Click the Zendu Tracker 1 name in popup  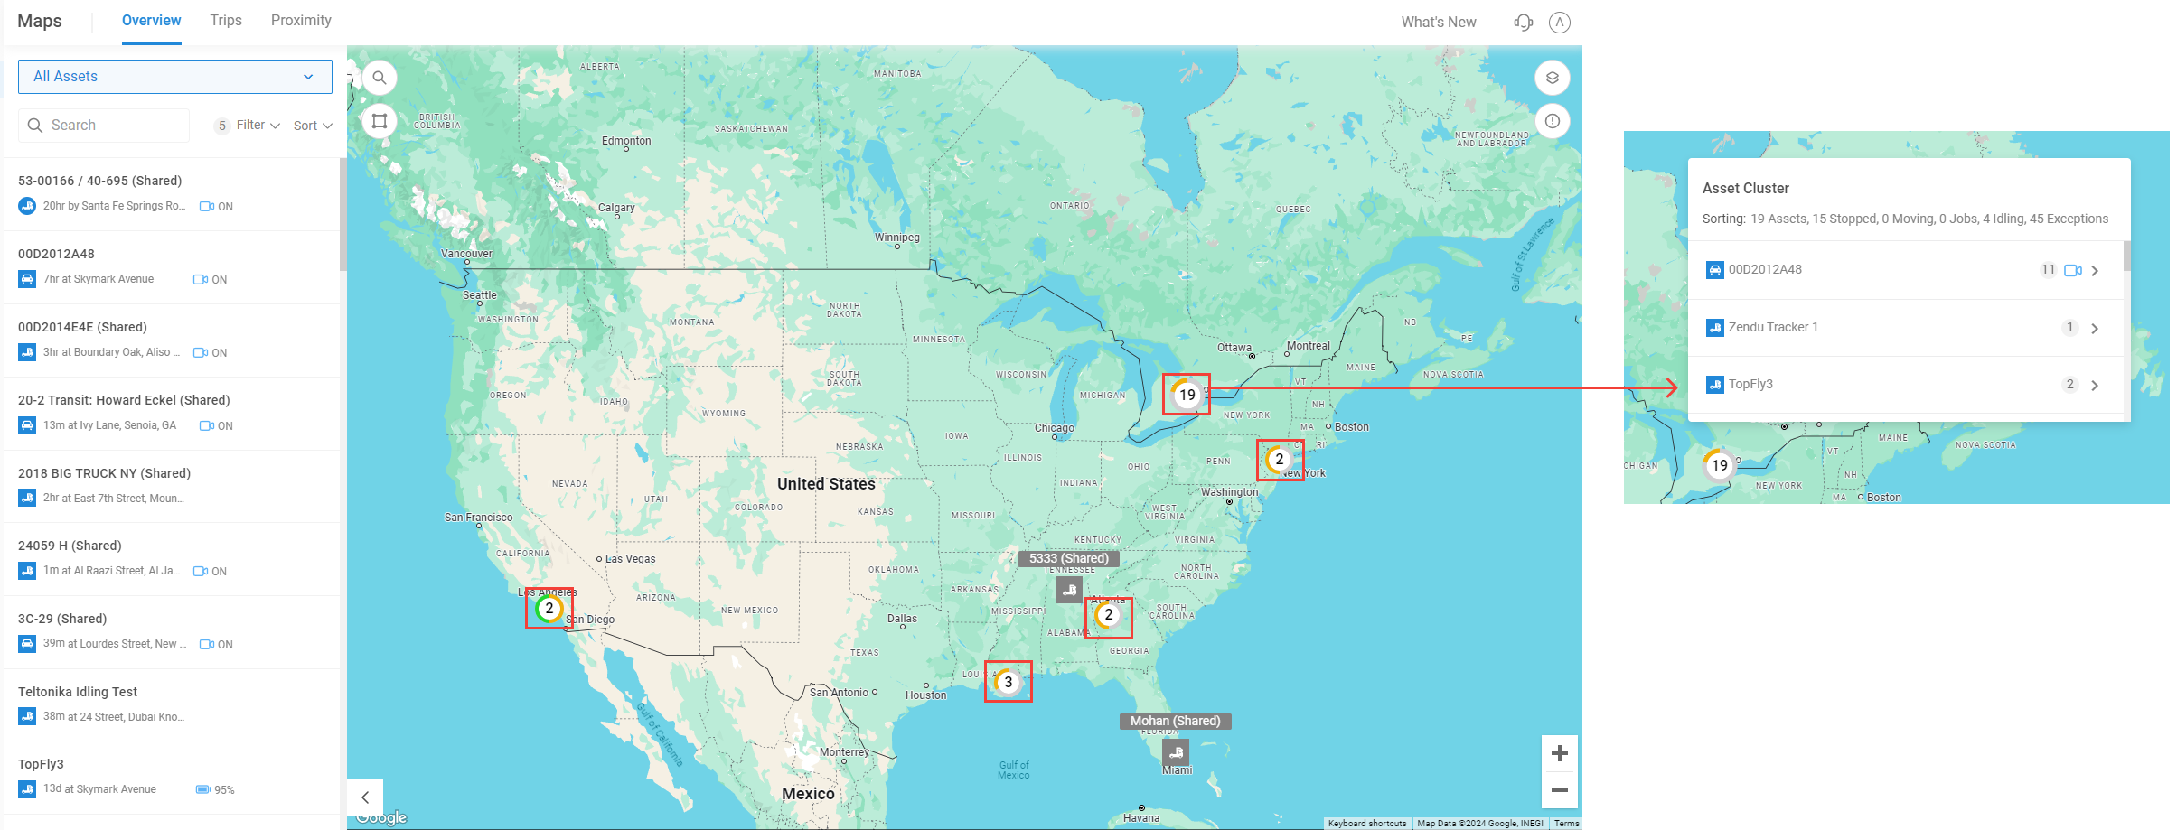pyautogui.click(x=1773, y=328)
